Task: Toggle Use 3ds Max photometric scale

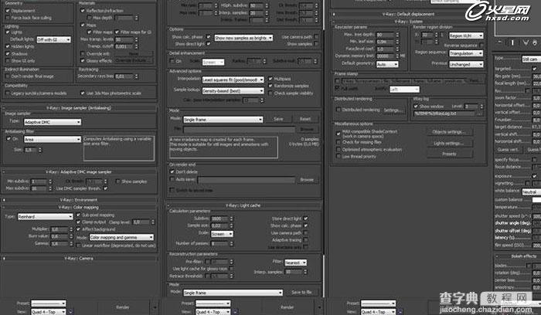Action: [x=83, y=93]
